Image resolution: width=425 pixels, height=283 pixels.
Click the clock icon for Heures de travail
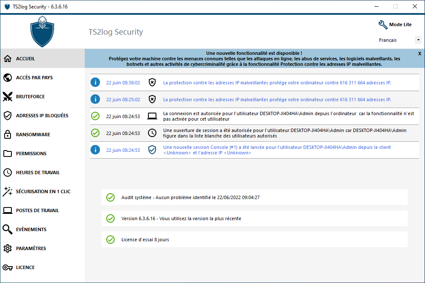click(8, 172)
